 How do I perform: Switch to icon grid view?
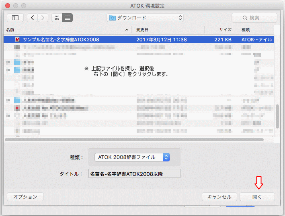57,18
